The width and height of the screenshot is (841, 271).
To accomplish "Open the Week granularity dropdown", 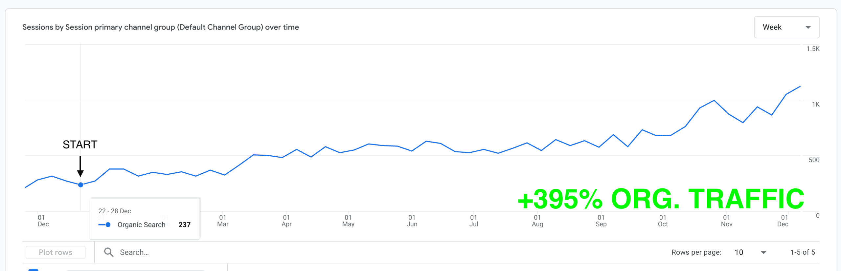I will [786, 27].
